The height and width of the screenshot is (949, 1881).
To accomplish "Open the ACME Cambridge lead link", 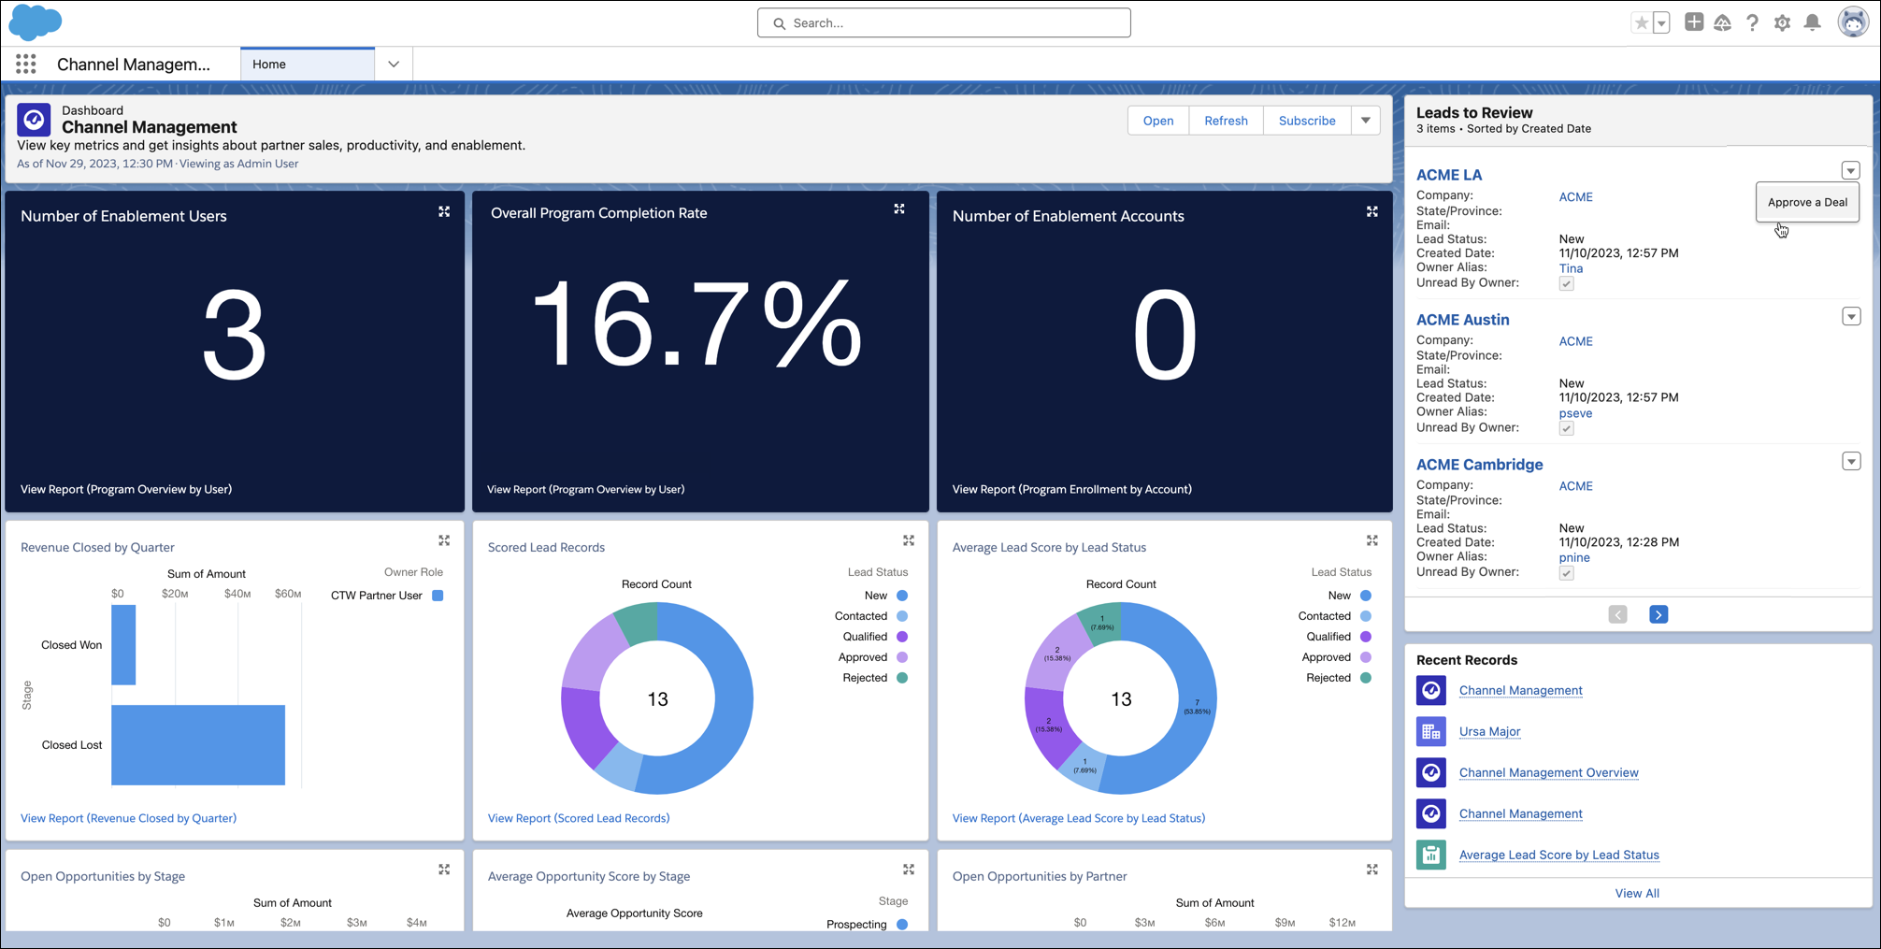I will [1479, 465].
